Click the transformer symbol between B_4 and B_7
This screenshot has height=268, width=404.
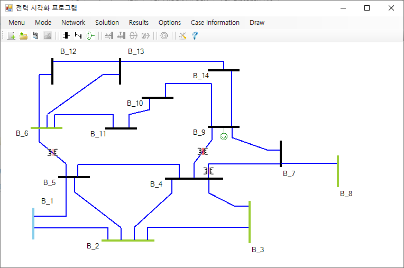tap(208, 171)
